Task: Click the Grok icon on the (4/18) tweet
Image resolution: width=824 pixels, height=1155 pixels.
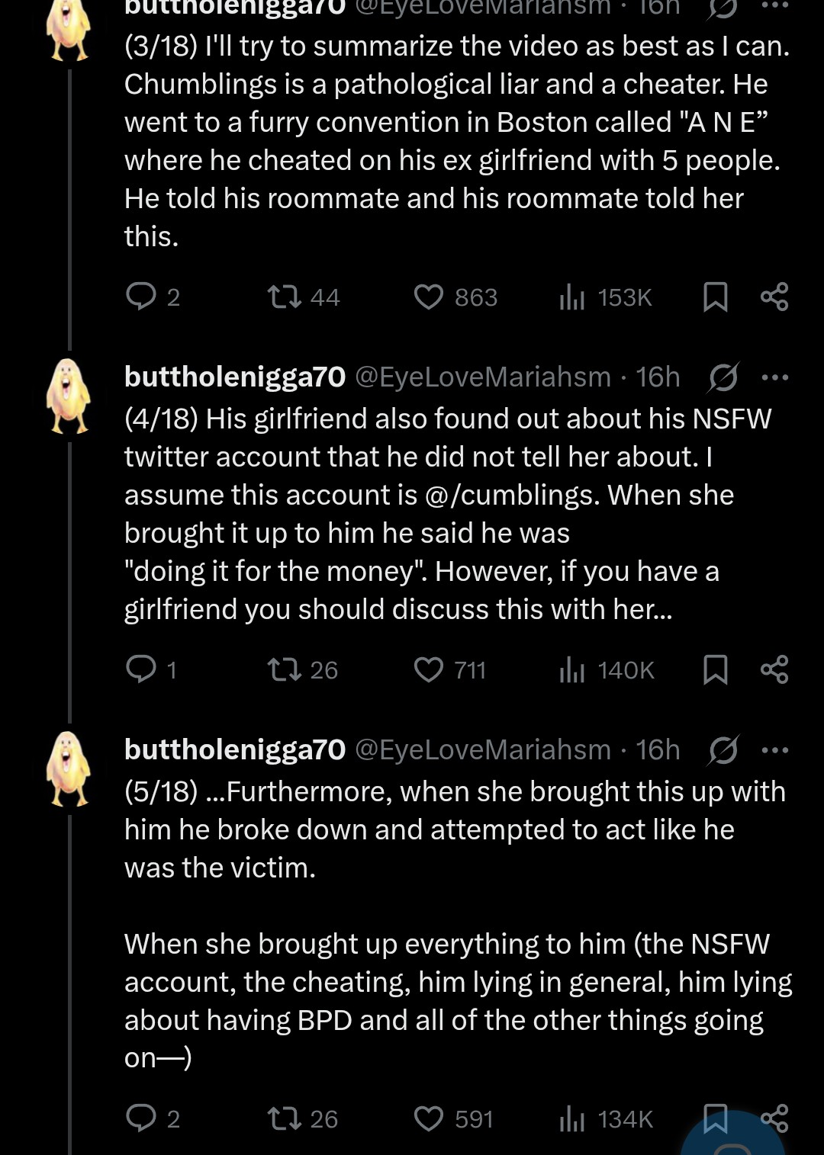Action: [x=723, y=377]
